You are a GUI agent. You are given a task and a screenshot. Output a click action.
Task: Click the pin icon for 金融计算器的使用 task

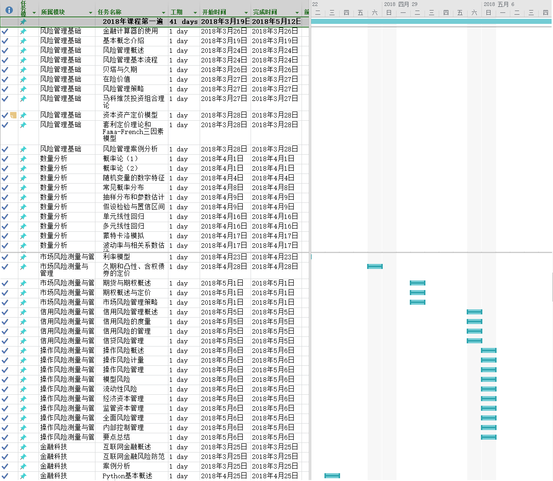pyautogui.click(x=23, y=32)
